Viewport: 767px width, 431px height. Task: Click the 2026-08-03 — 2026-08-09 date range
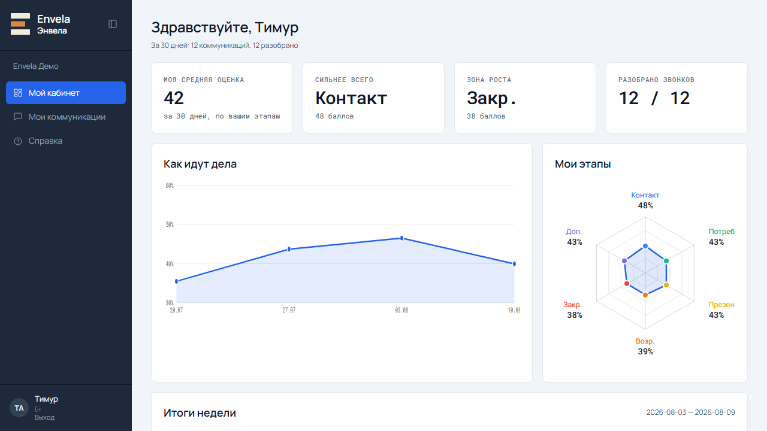pos(690,412)
